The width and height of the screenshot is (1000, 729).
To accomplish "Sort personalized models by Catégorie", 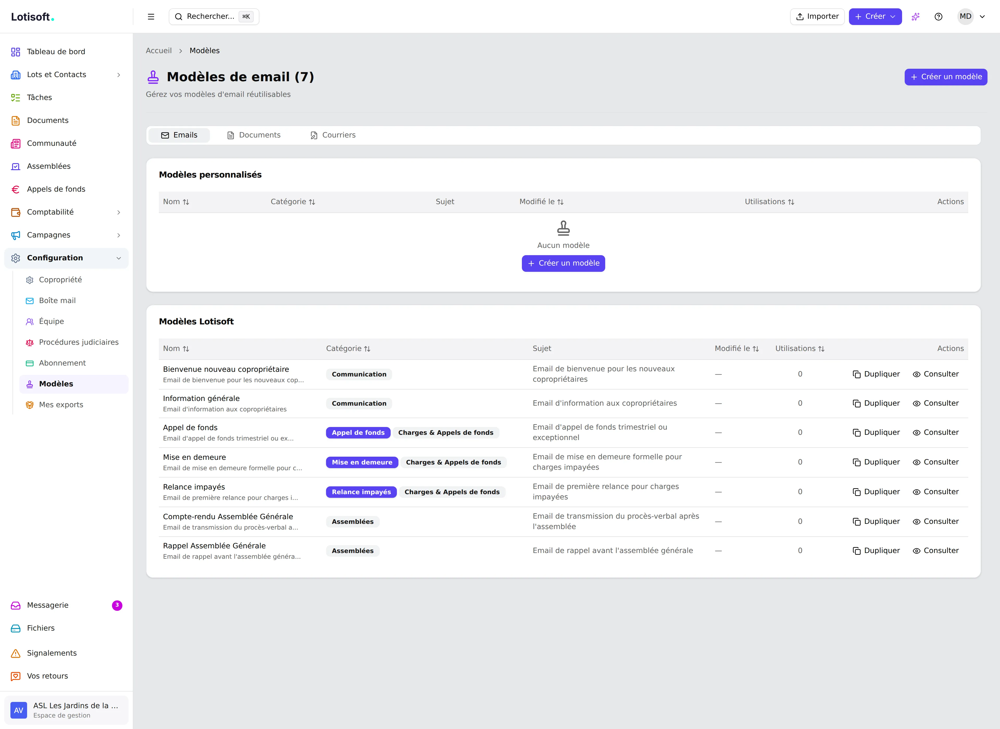I will 293,202.
